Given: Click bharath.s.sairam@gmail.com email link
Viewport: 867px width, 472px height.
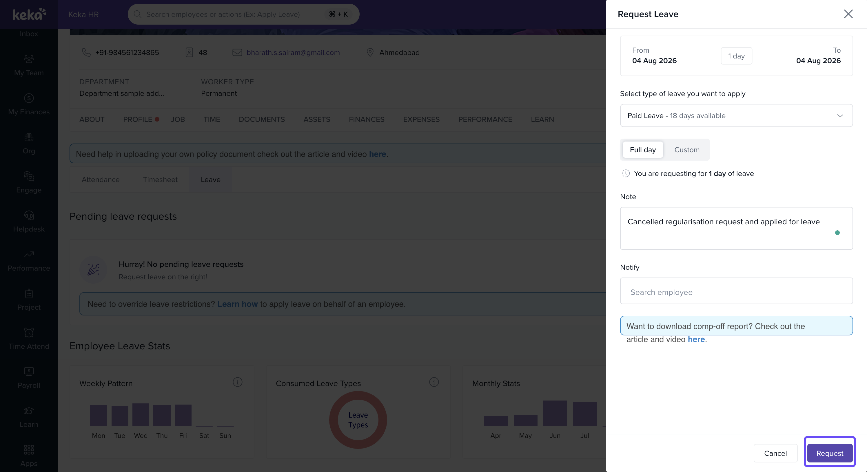Looking at the screenshot, I should coord(293,52).
